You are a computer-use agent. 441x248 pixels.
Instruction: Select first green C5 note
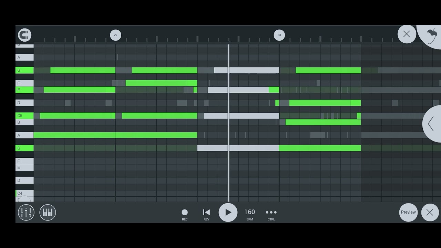click(x=78, y=116)
